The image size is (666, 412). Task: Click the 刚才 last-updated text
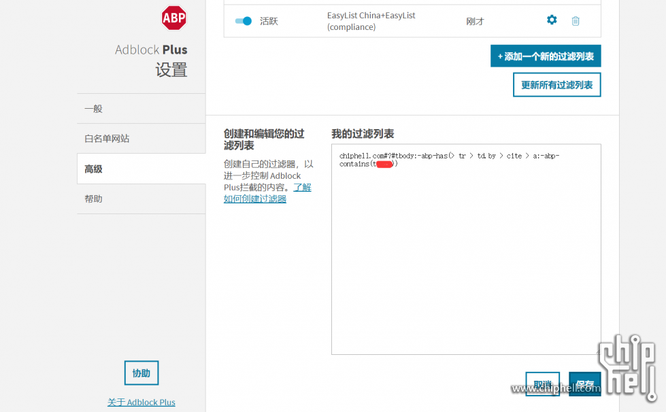tap(475, 21)
